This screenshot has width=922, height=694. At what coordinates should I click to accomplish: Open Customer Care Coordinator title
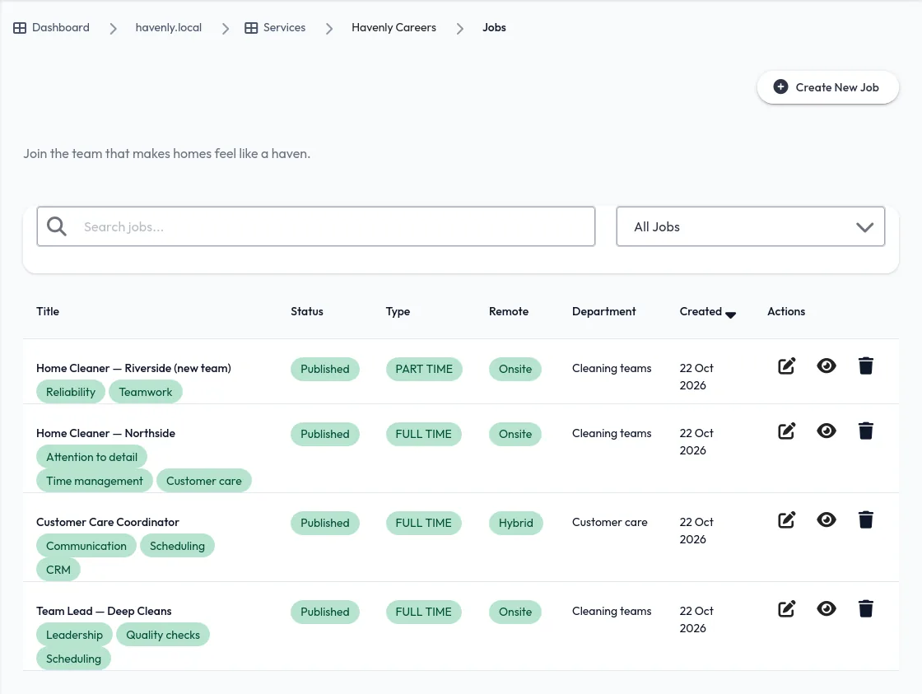point(108,522)
